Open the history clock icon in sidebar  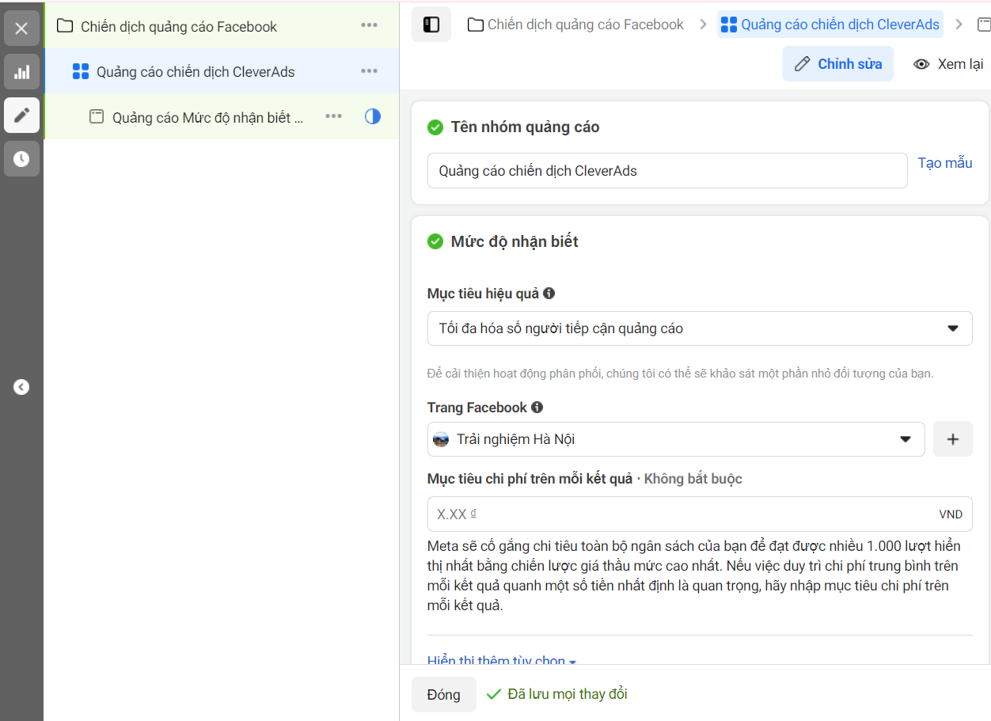pyautogui.click(x=21, y=159)
